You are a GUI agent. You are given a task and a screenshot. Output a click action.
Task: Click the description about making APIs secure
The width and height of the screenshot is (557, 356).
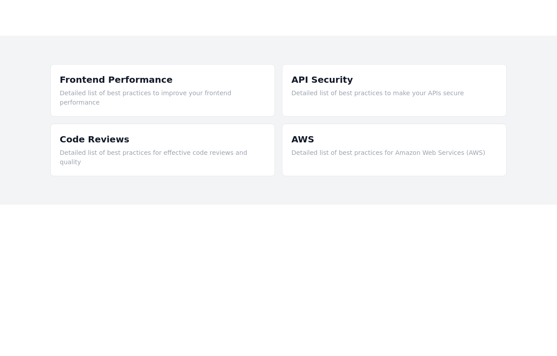coord(377,93)
